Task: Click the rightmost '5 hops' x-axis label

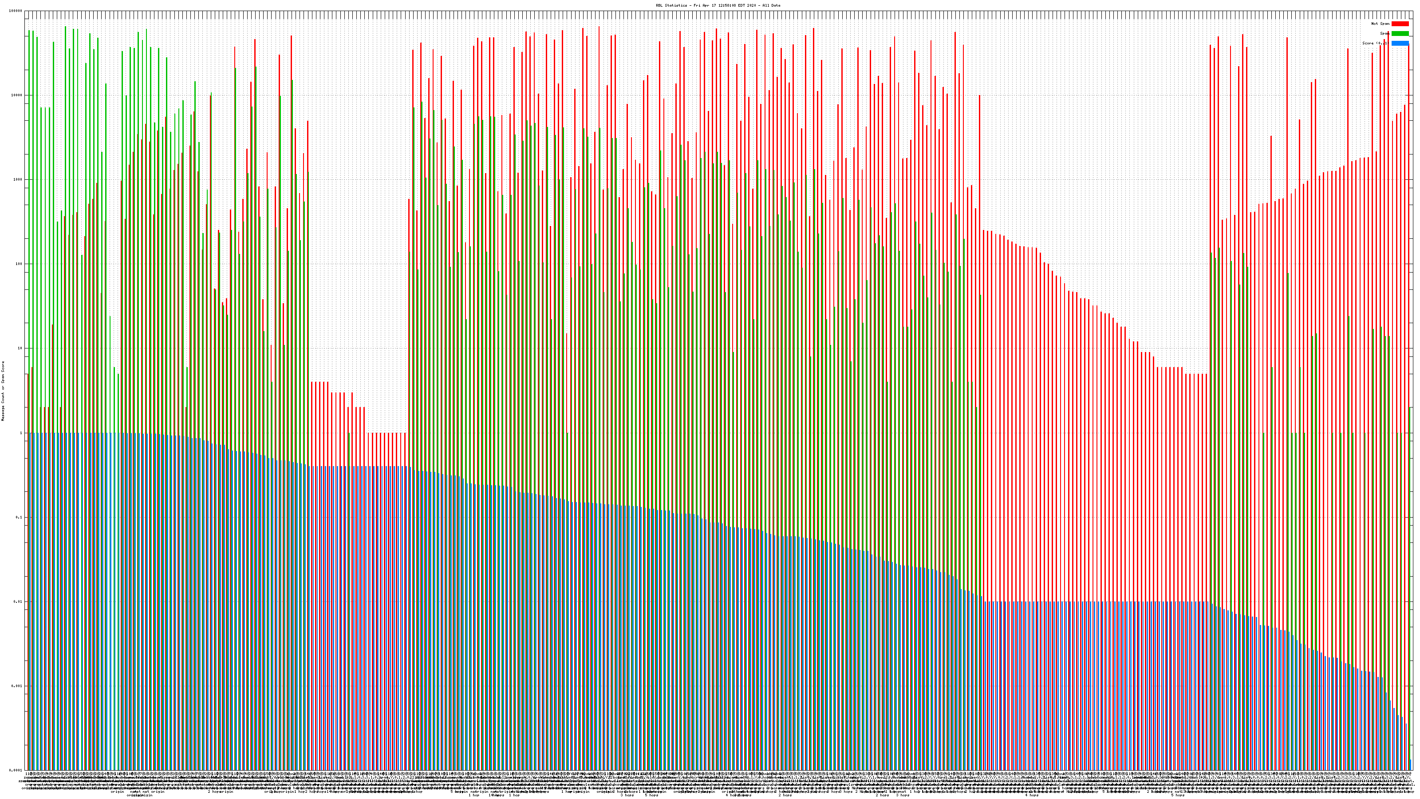Action: 1177,795
